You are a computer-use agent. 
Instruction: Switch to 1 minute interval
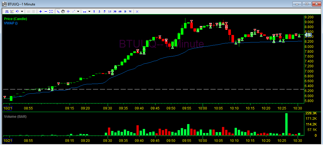coord(94,11)
